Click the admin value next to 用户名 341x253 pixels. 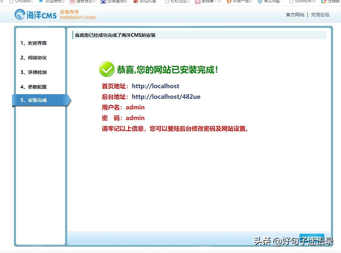click(135, 107)
